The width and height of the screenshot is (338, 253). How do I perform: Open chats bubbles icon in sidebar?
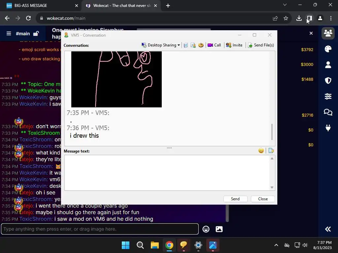[328, 112]
